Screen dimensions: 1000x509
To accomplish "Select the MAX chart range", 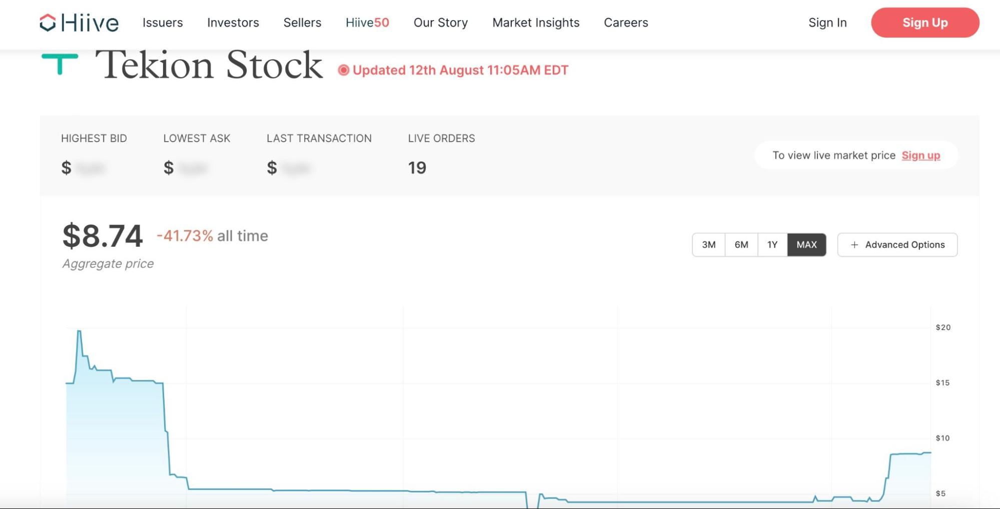I will 806,245.
